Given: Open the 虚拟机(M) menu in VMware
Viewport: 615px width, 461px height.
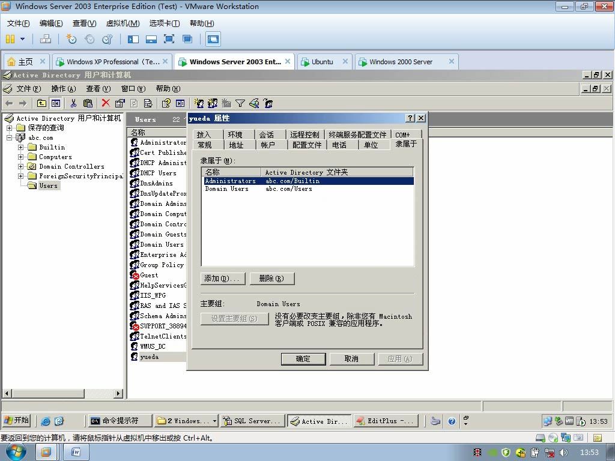Looking at the screenshot, I should (x=123, y=23).
